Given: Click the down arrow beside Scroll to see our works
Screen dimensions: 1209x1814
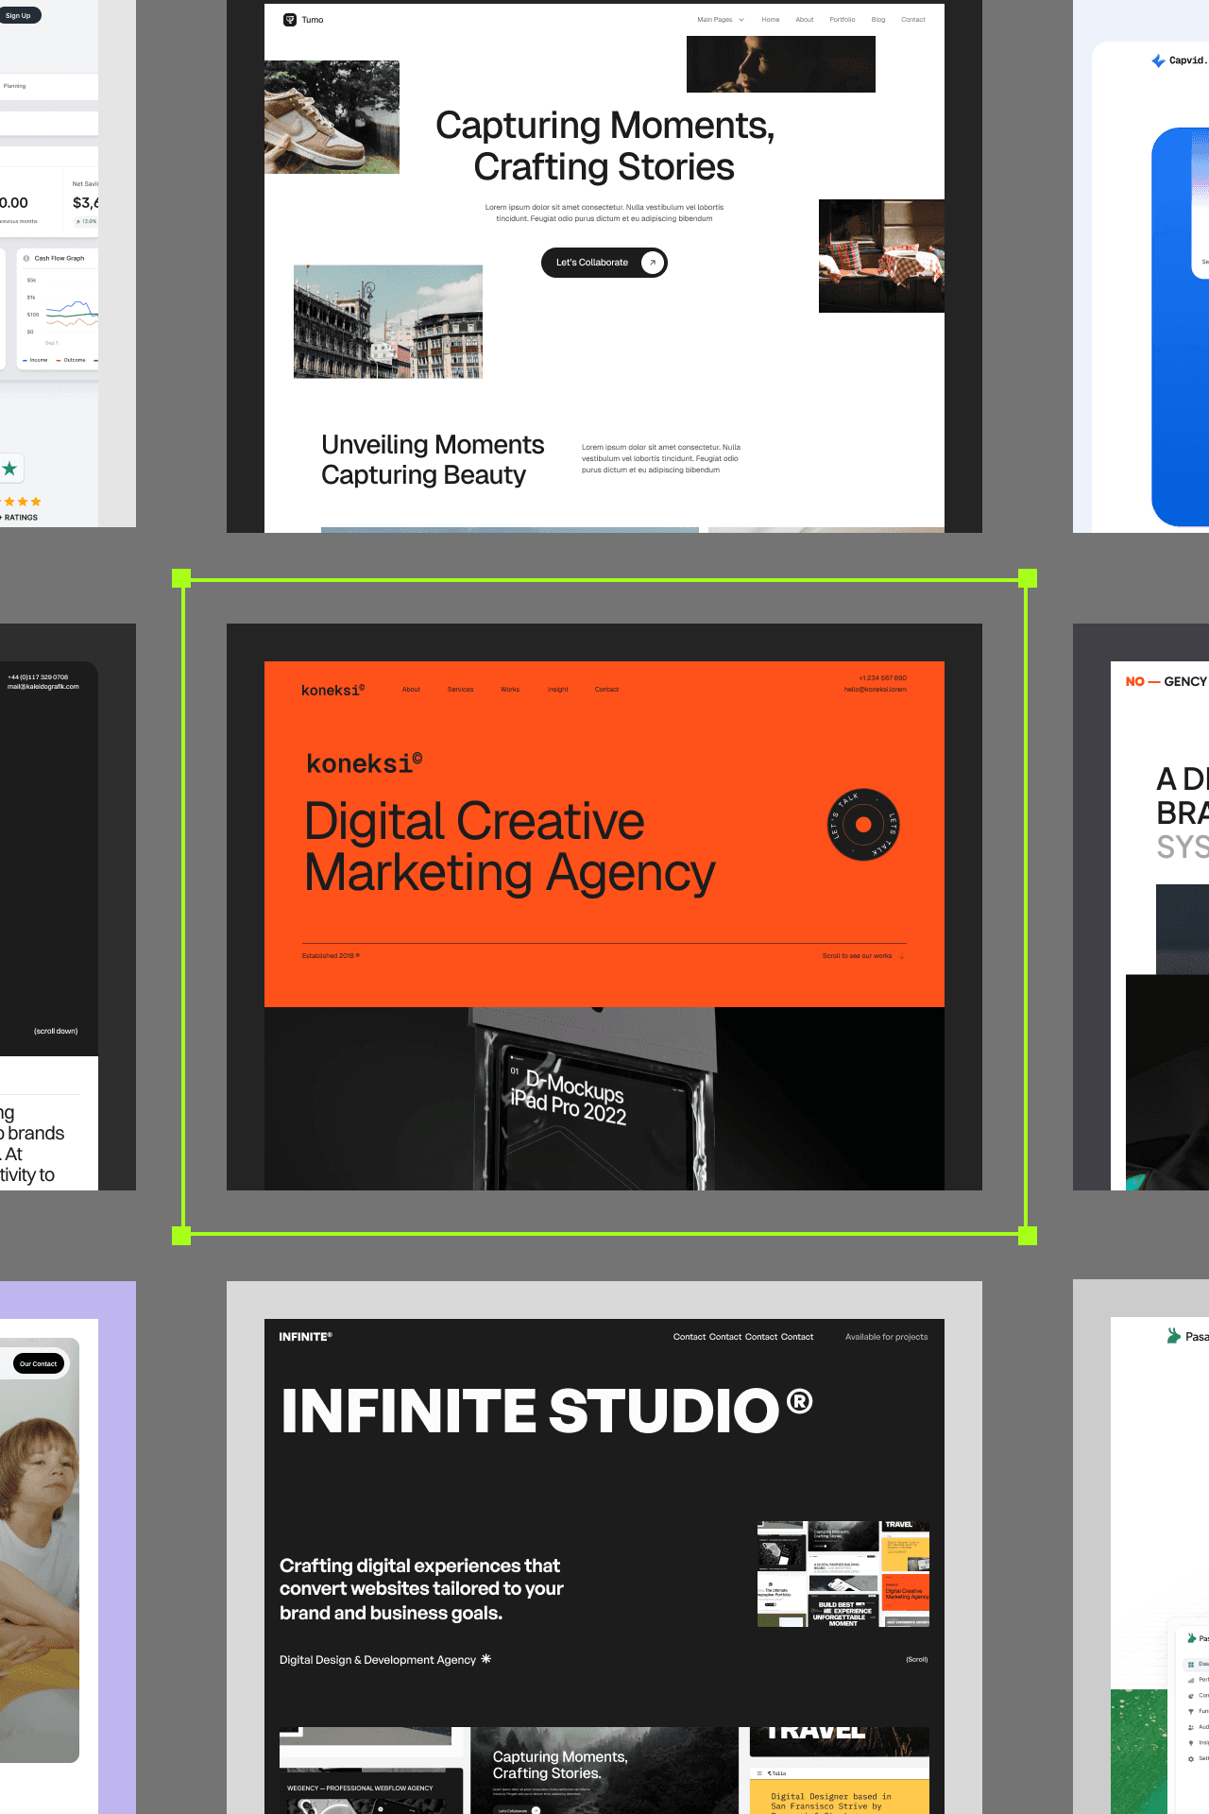Looking at the screenshot, I should 902,956.
